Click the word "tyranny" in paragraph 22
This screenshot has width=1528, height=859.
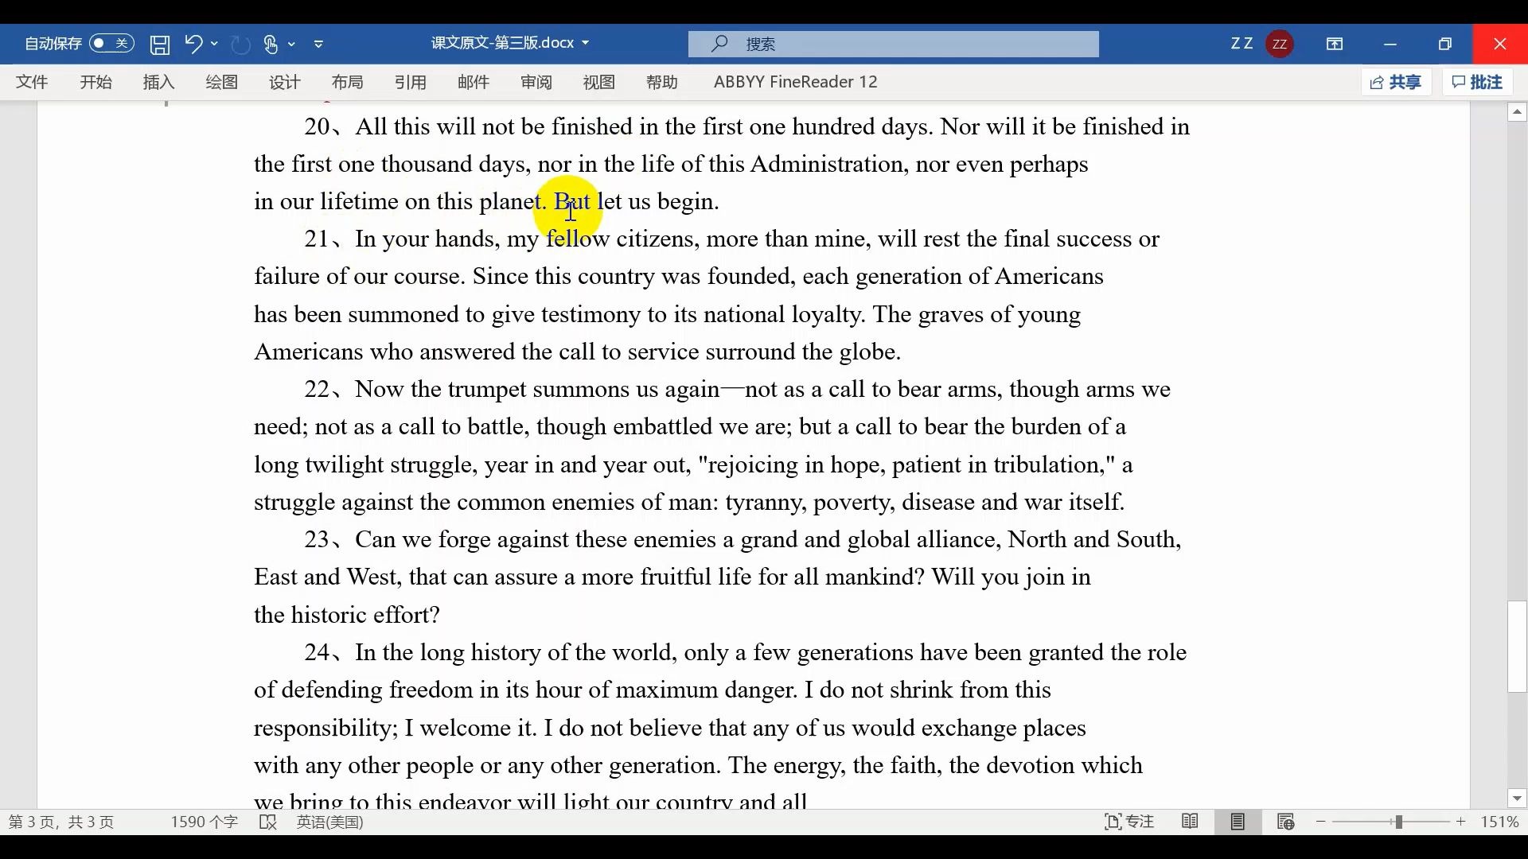[765, 503]
